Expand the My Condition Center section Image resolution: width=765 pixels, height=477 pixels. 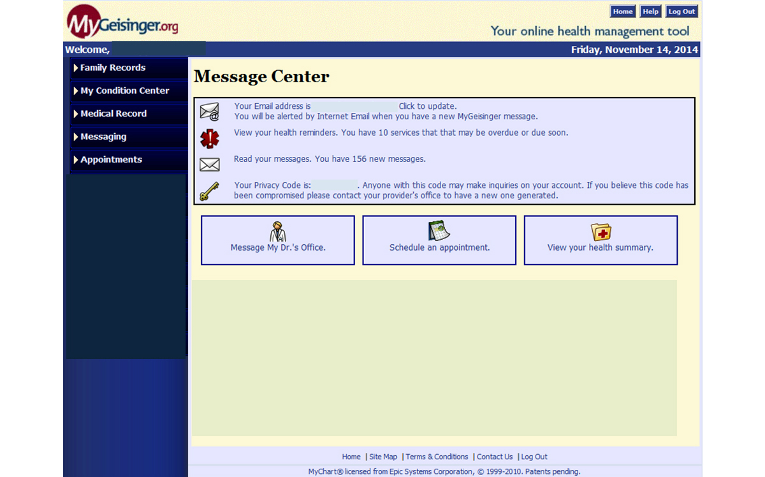pyautogui.click(x=124, y=91)
